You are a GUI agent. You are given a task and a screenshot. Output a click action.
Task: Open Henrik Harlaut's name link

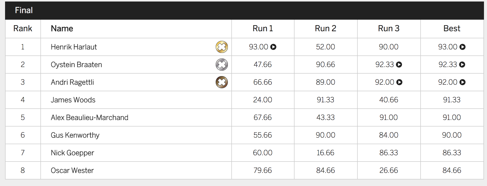pyautogui.click(x=74, y=47)
